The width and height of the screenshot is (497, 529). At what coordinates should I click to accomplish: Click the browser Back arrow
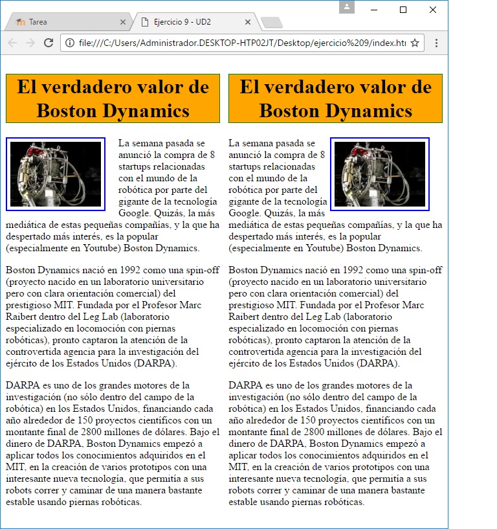[12, 43]
